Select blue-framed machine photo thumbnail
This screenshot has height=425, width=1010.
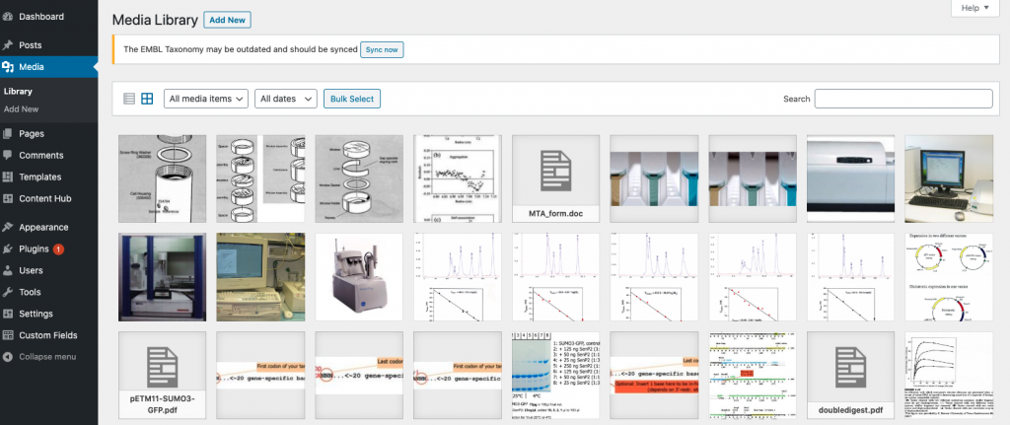163,277
